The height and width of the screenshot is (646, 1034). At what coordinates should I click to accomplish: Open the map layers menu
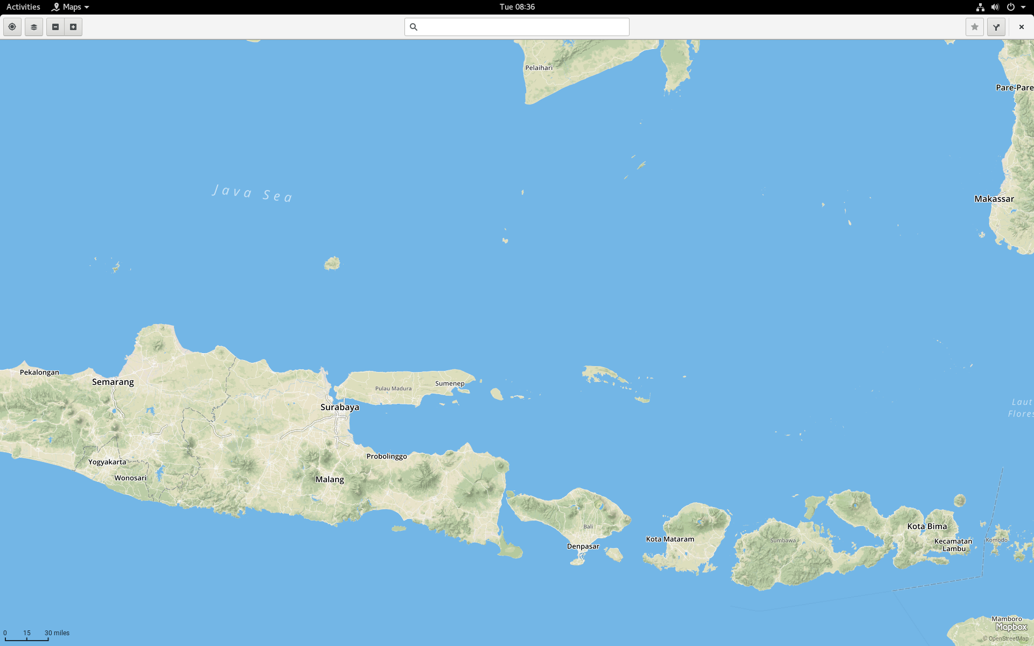point(33,27)
